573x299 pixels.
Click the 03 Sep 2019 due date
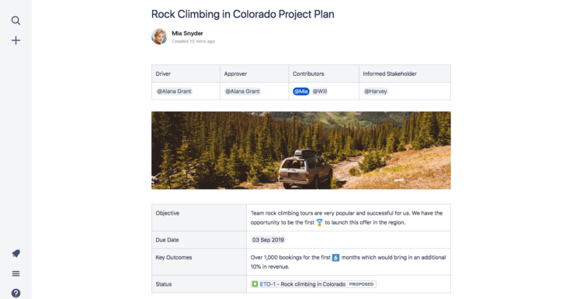coord(268,239)
